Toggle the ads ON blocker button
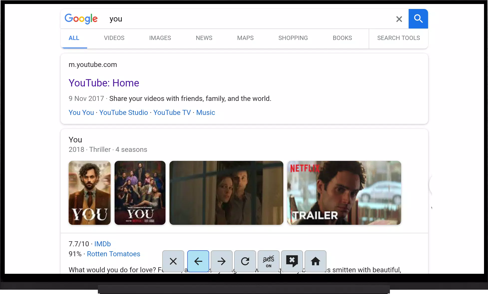 coord(269,261)
